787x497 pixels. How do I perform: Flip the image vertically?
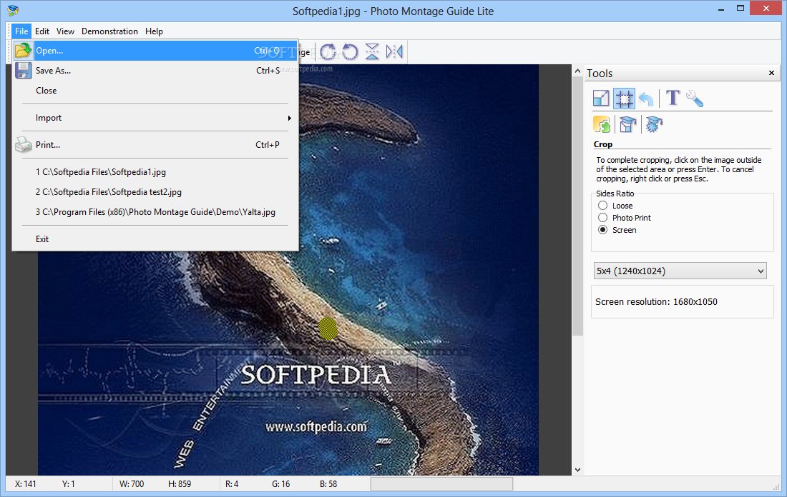point(372,51)
